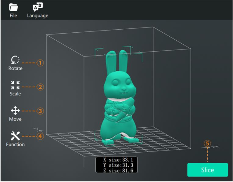Select the Move tool cross-arrow icon
Screen dimensions: 233x182
tap(15, 111)
